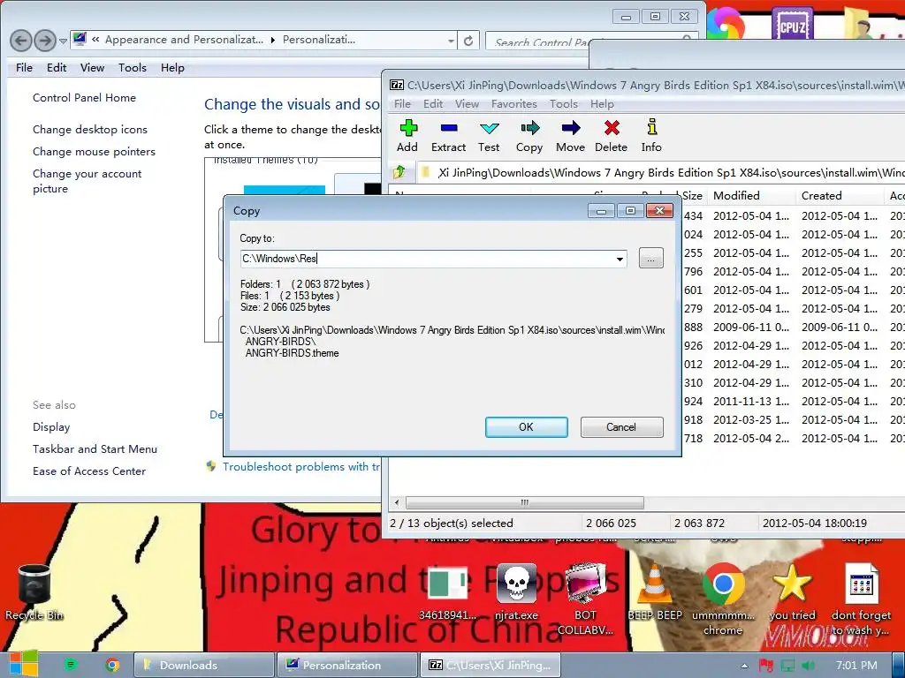Select the Recycle Bin desktop icon

(x=34, y=592)
